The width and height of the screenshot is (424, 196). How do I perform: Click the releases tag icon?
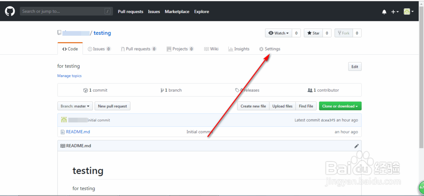tap(237, 90)
